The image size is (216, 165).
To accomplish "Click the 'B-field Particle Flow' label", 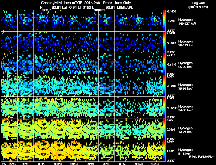I will click(202, 157).
